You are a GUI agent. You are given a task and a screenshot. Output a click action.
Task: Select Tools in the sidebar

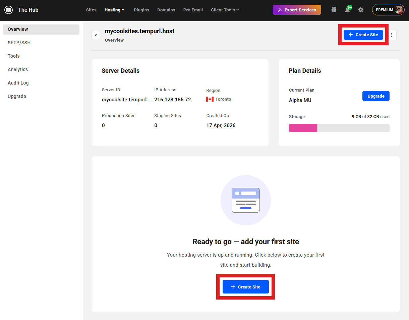(41, 56)
